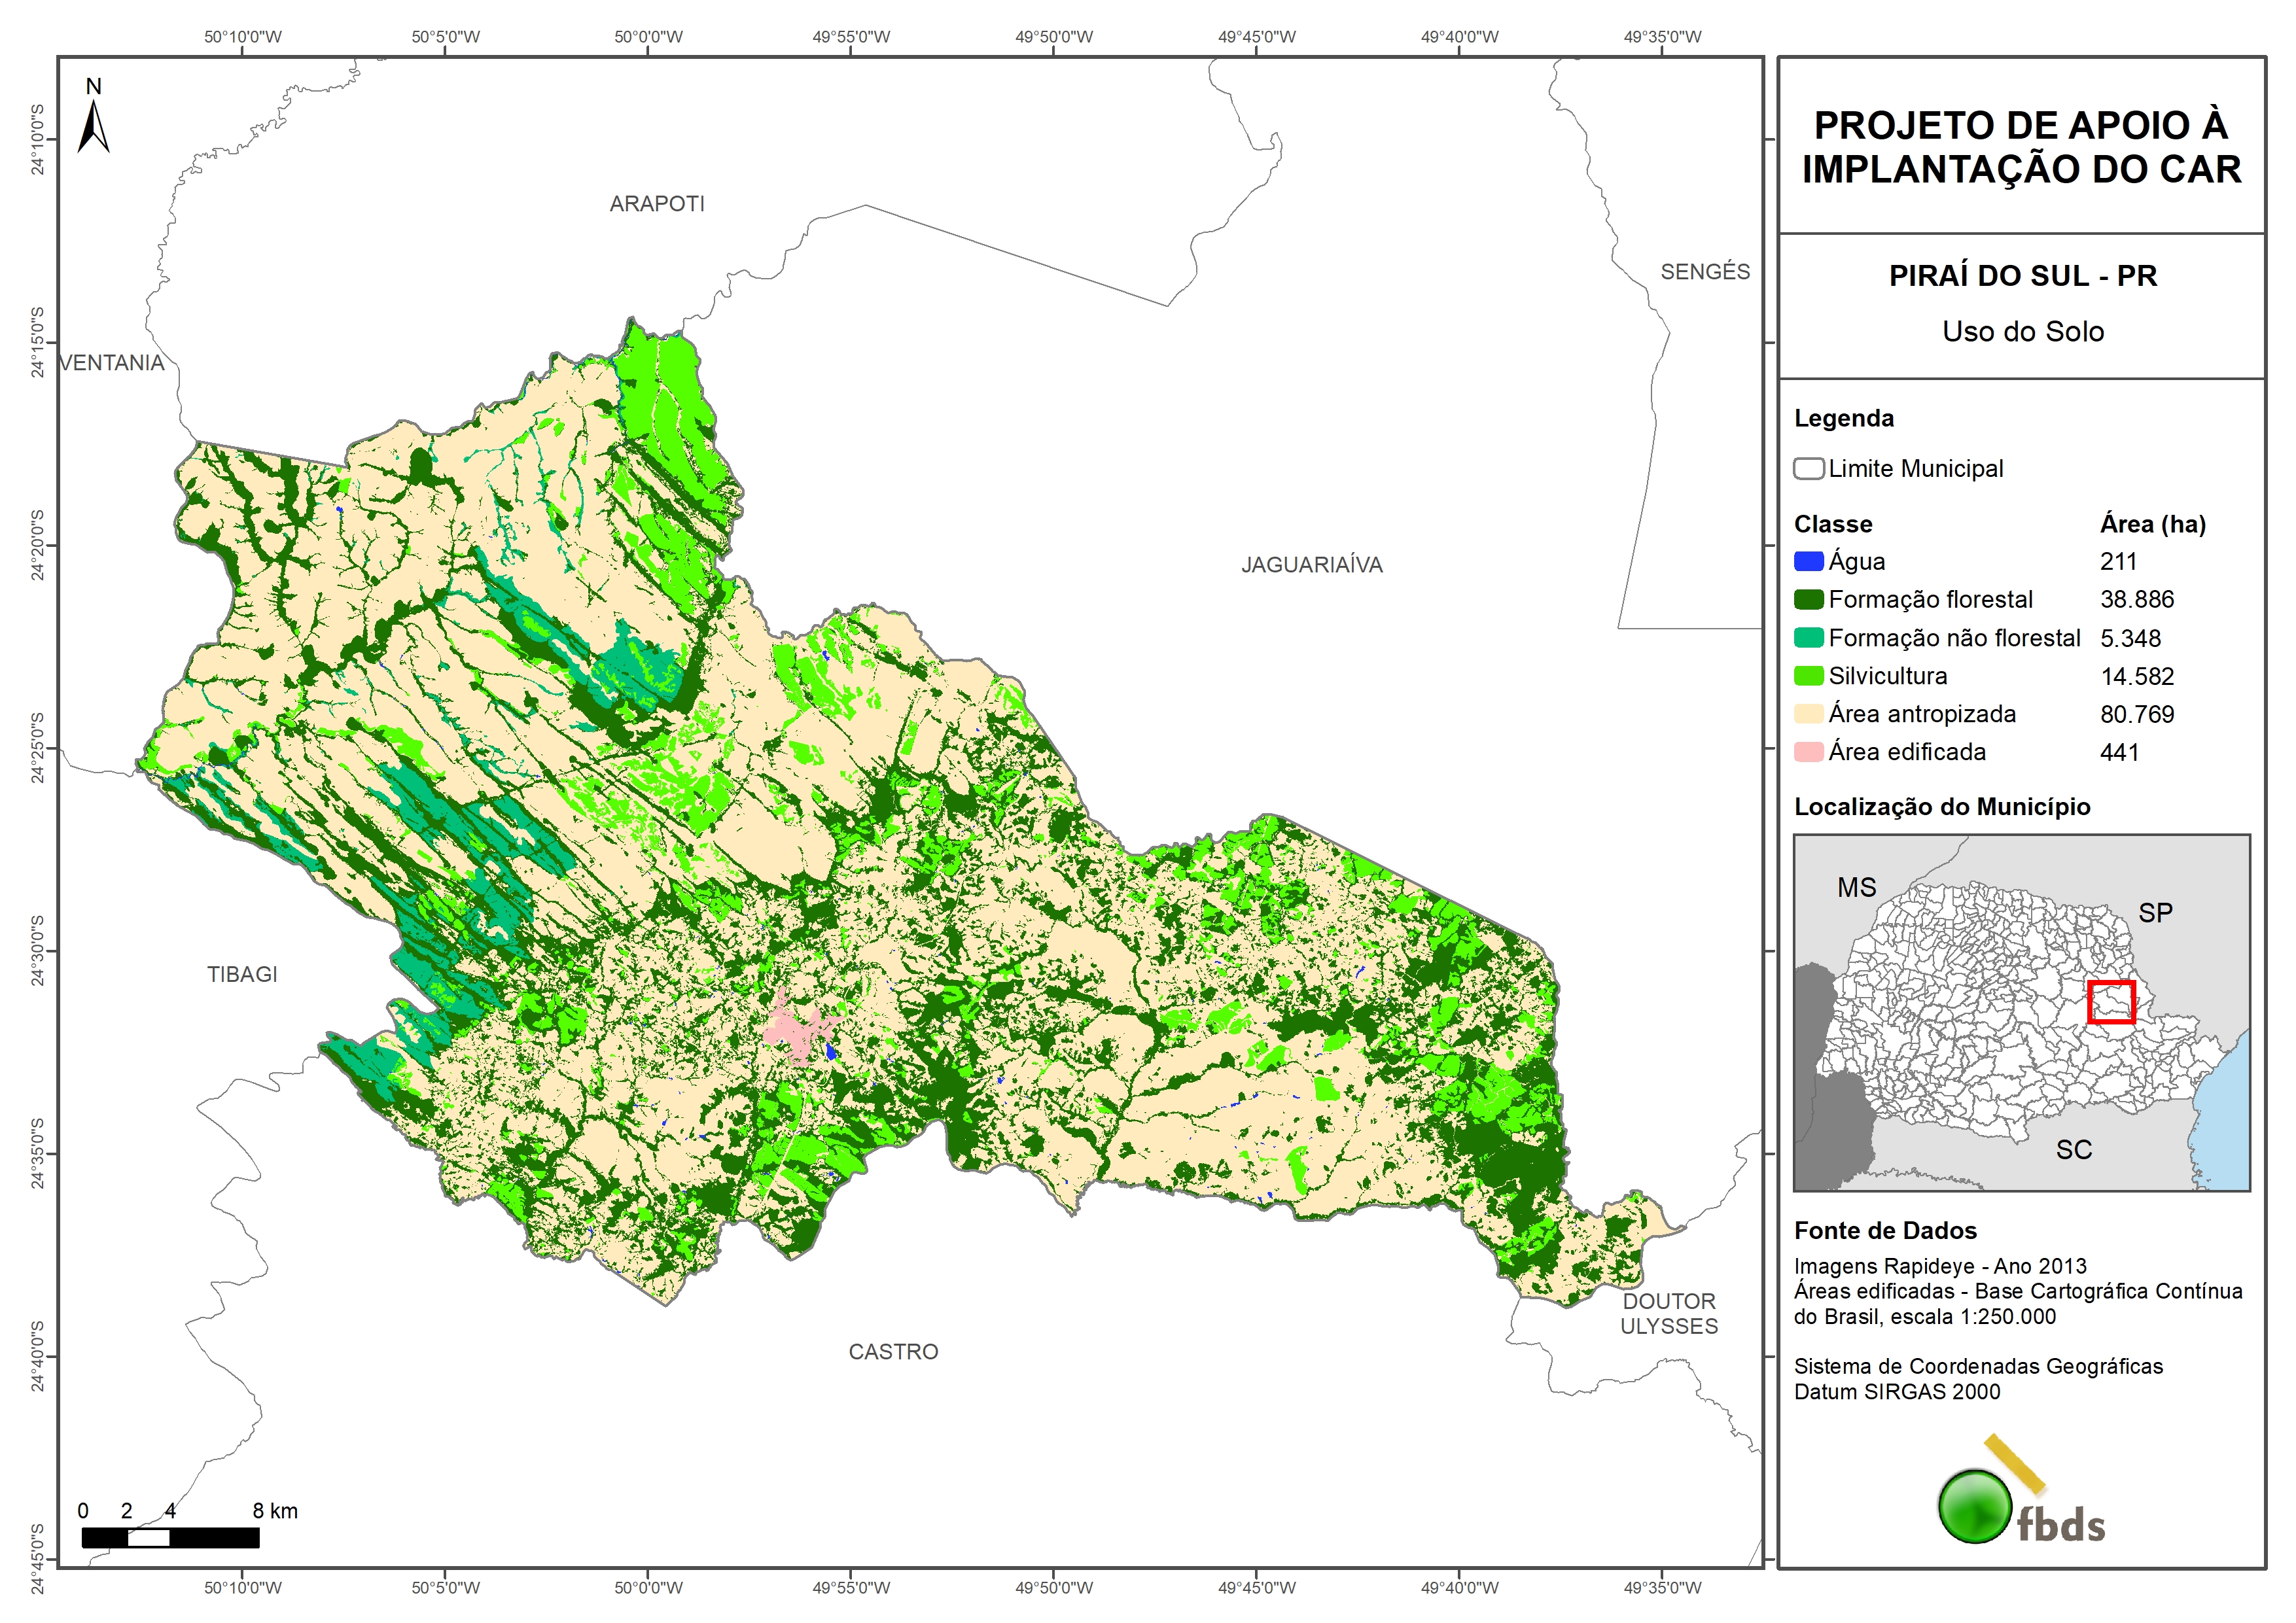Click the Área edificada pink swatch

click(x=1808, y=752)
